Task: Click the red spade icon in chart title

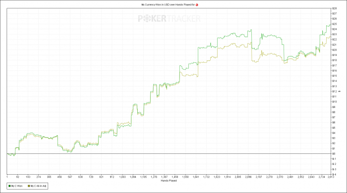Action: (197, 4)
